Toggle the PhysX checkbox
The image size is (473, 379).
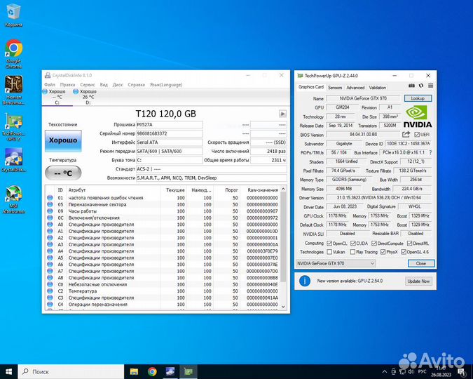pos(383,252)
